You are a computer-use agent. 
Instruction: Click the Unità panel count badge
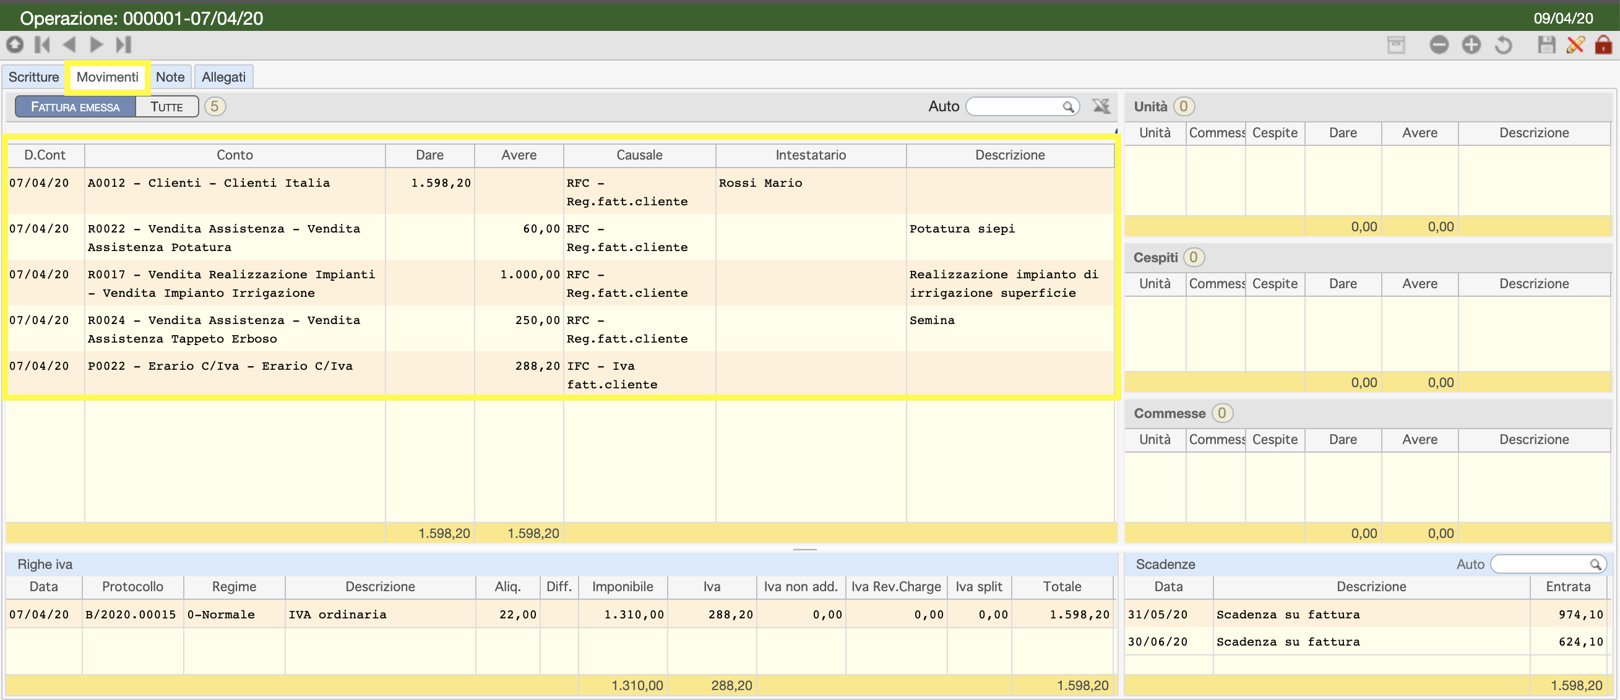tap(1184, 106)
